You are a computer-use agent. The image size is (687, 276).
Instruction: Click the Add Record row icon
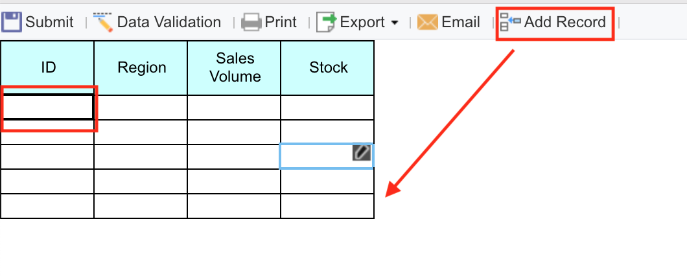510,23
